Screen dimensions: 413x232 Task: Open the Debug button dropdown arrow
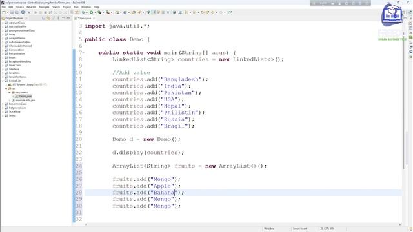87,12
